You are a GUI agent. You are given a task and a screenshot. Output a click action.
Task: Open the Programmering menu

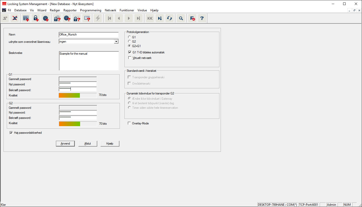point(90,10)
